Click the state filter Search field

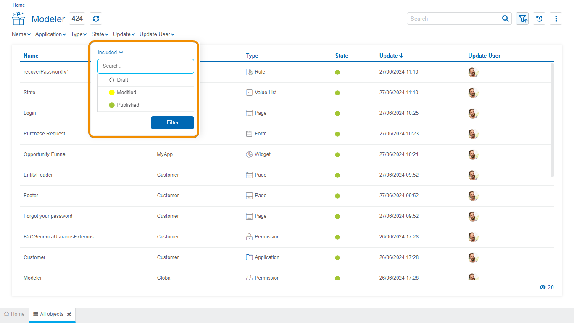[x=145, y=66]
